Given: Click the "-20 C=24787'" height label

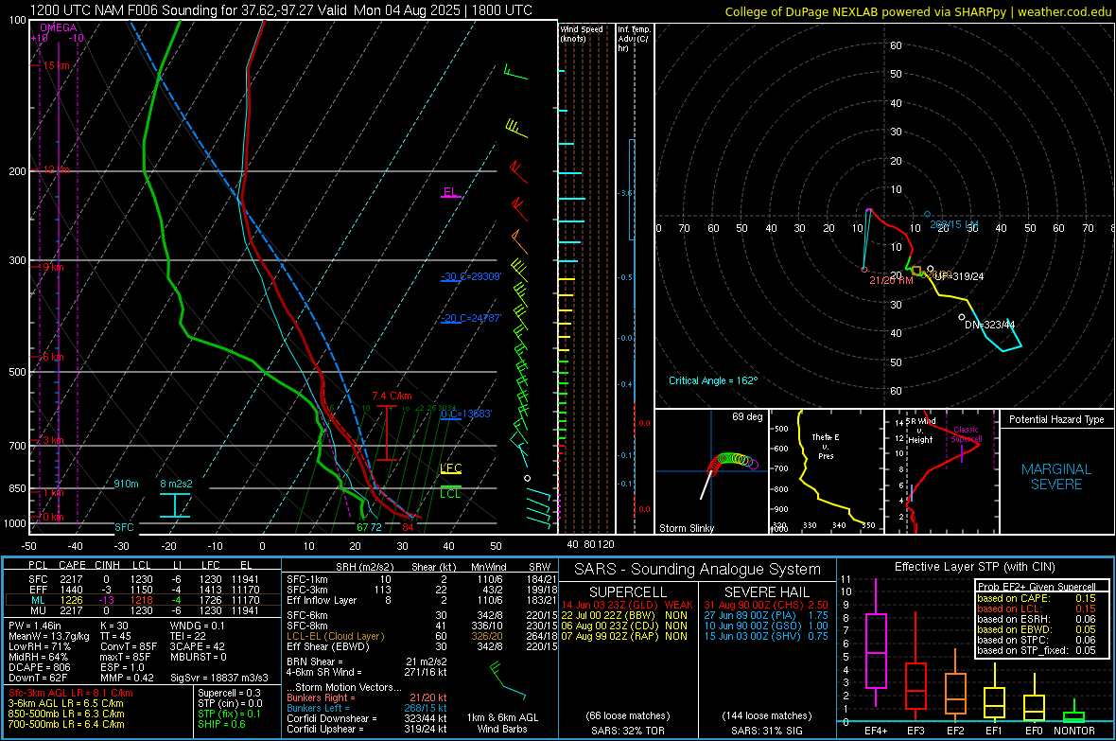Looking at the screenshot, I should 471,318.
